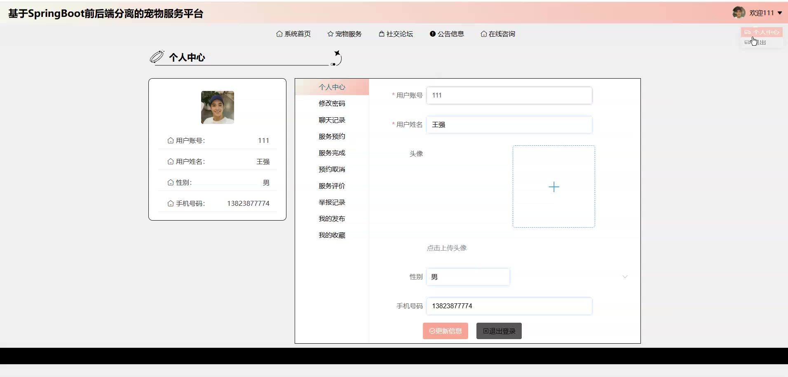788x377 pixels.
Task: Open the 修改密码 sidebar tab
Action: (x=332, y=104)
